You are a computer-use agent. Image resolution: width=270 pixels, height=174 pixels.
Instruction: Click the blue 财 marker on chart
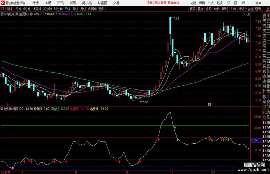coord(209,104)
